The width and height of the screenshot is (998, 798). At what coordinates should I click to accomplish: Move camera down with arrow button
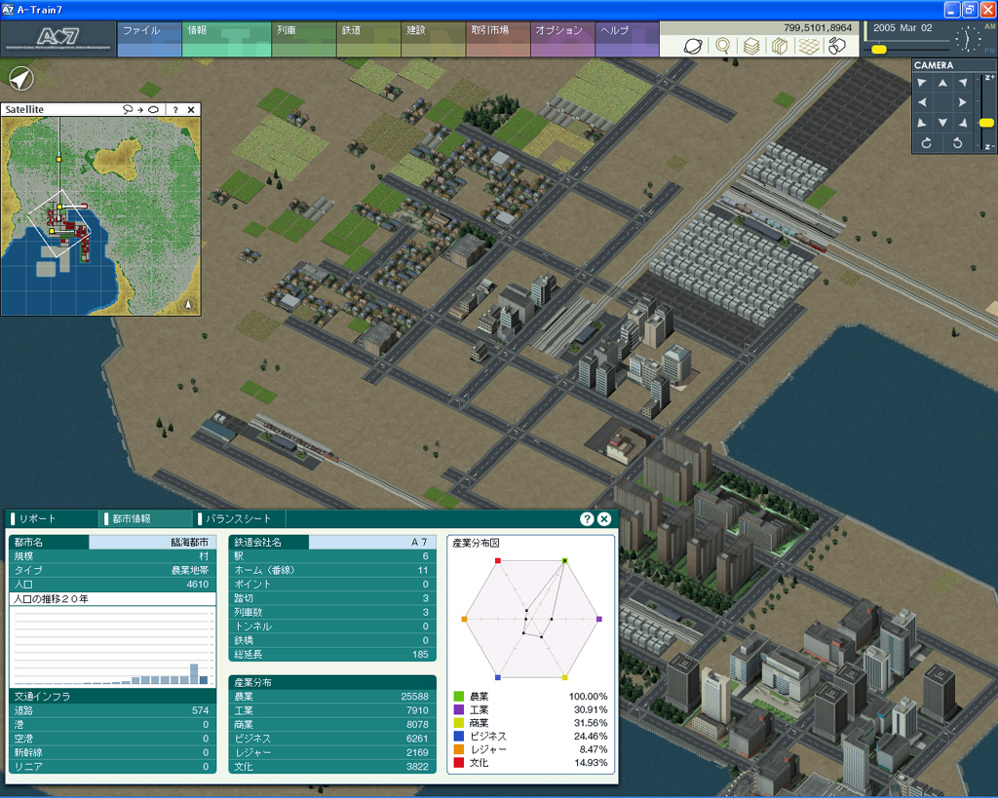tap(942, 123)
